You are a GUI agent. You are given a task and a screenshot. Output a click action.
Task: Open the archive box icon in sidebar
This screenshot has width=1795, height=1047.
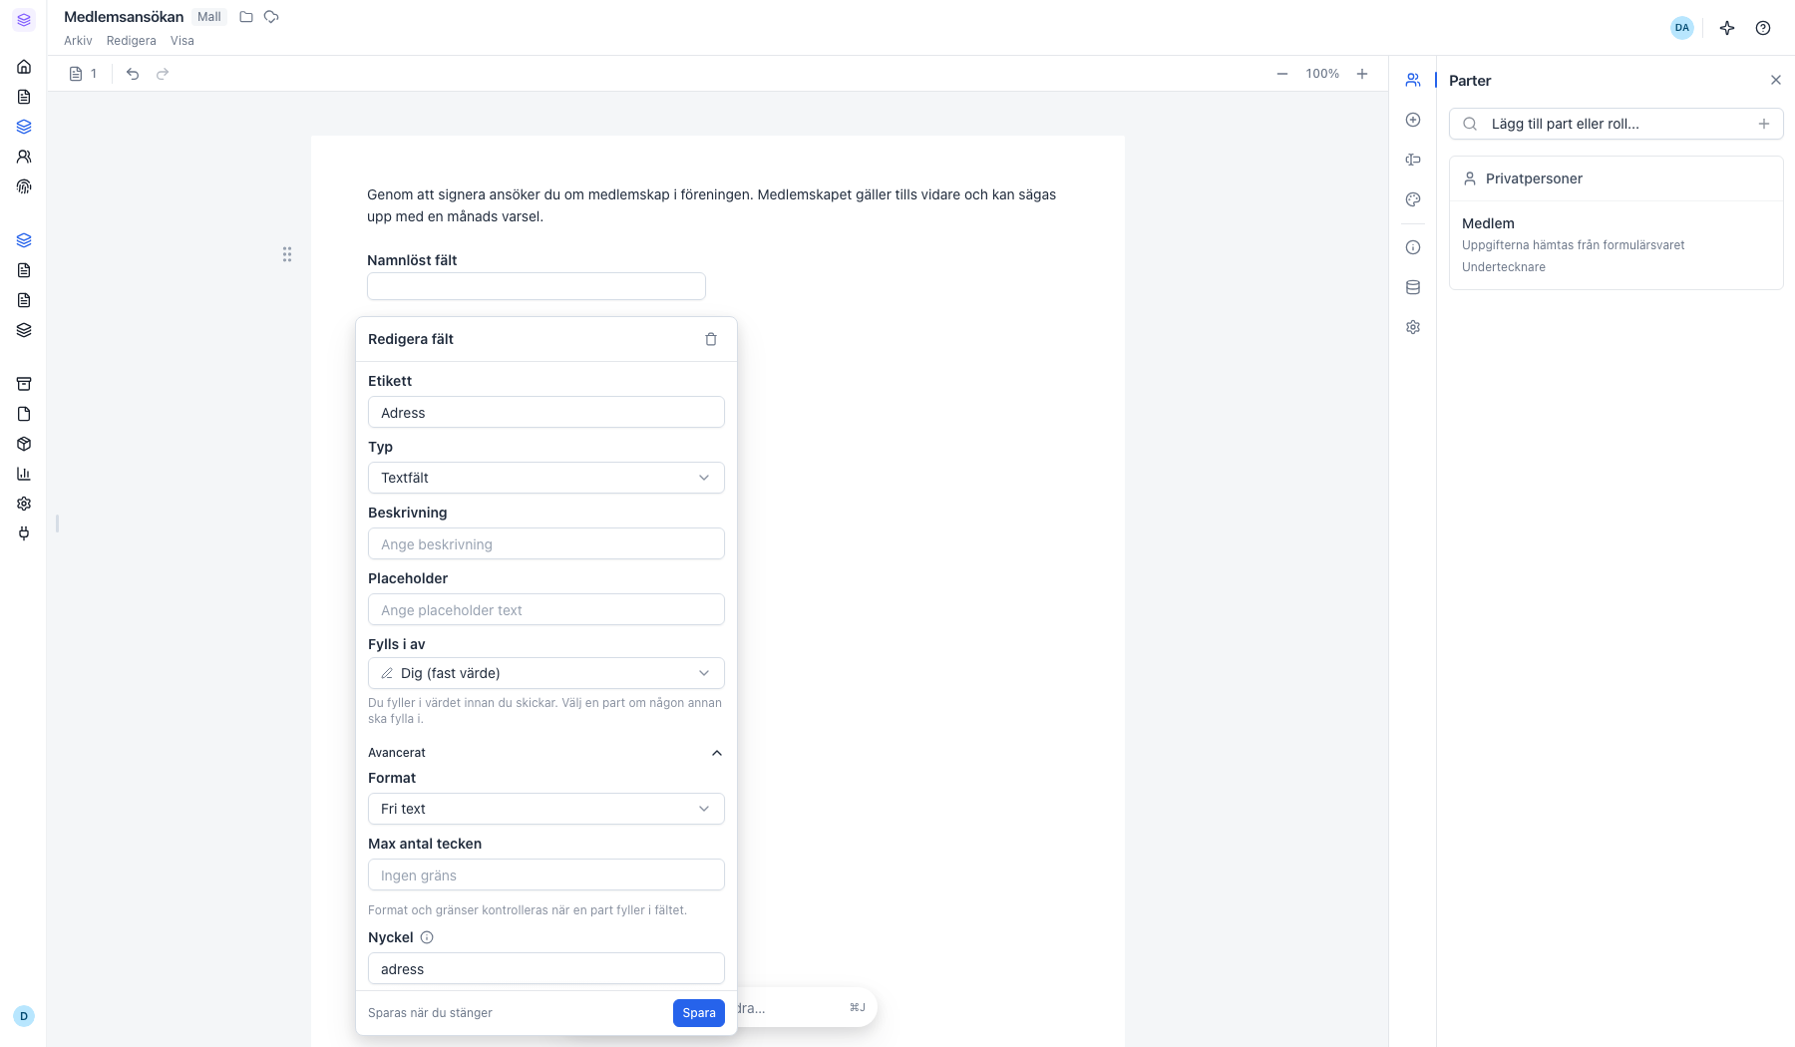click(x=24, y=384)
